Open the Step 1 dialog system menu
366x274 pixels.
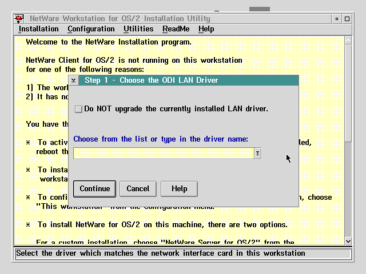[74, 80]
